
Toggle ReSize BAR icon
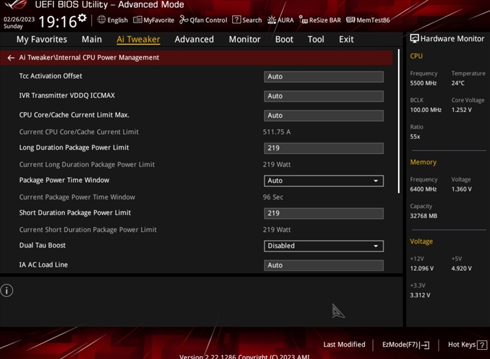(303, 20)
